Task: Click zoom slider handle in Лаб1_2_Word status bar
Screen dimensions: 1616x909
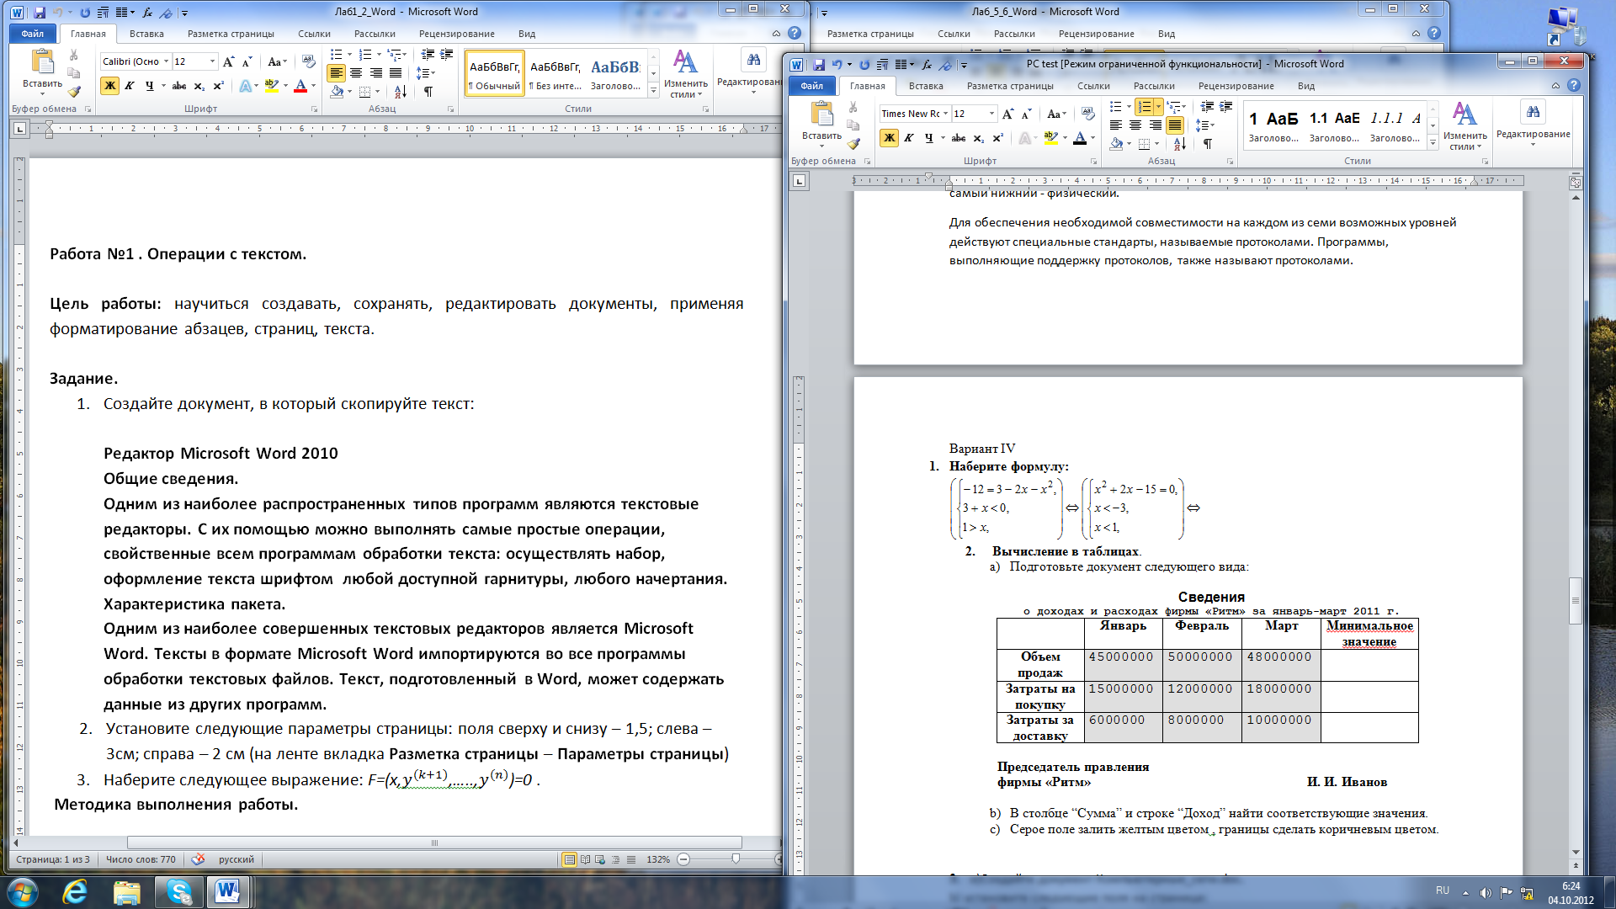Action: [736, 859]
